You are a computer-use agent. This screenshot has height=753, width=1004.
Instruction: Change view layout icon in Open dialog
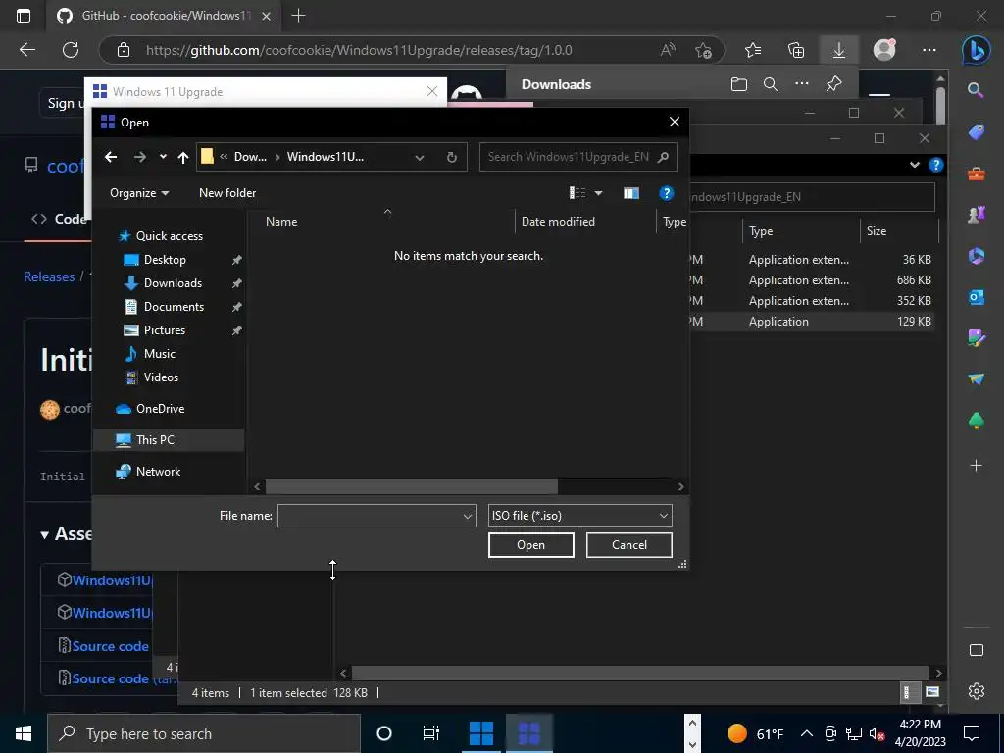[577, 193]
